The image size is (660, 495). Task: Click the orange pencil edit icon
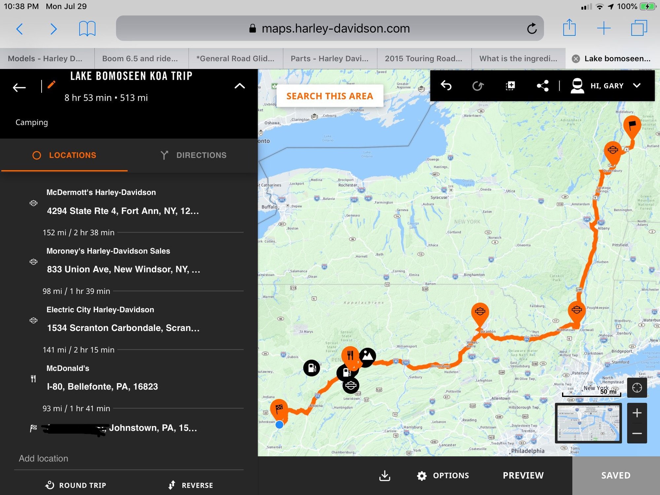tap(51, 85)
